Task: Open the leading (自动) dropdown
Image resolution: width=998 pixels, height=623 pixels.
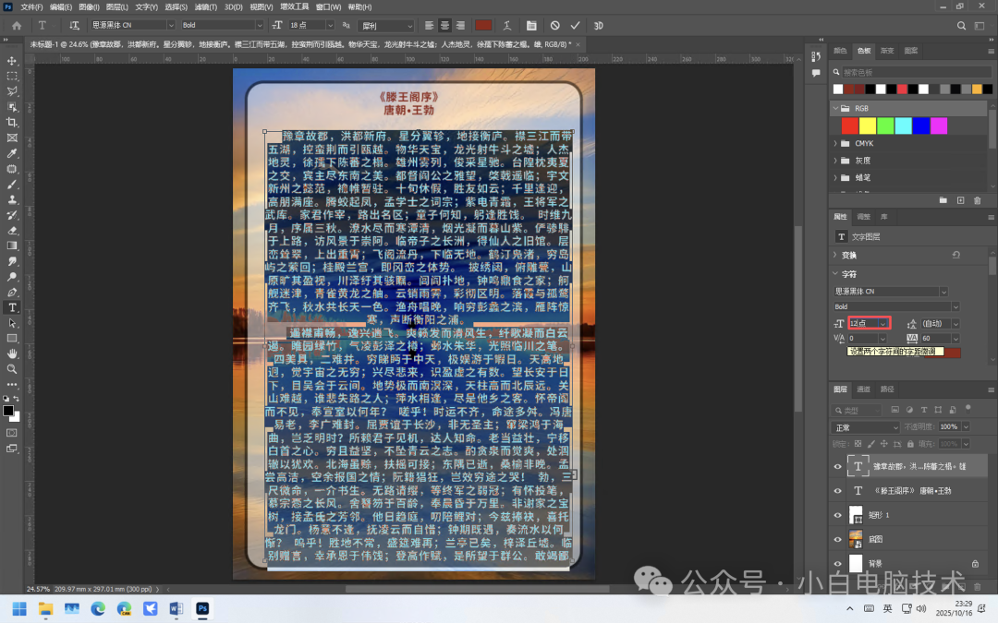Action: tap(955, 324)
